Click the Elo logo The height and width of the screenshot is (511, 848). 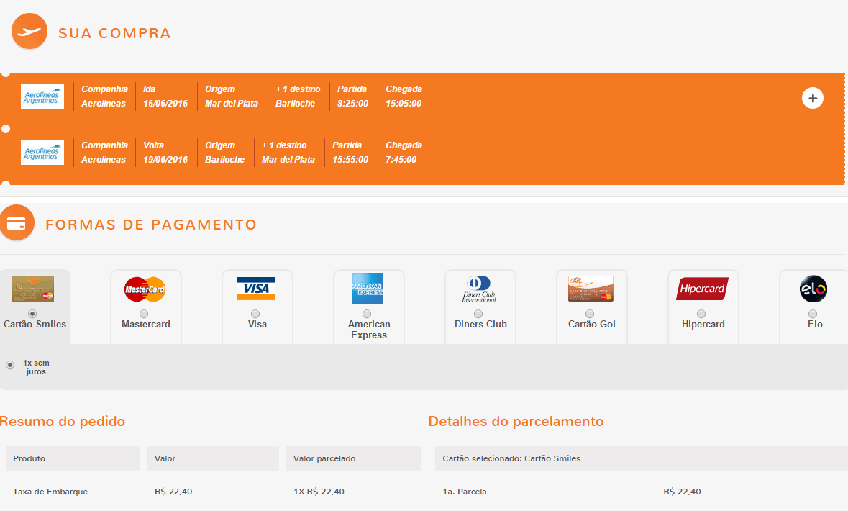point(813,289)
